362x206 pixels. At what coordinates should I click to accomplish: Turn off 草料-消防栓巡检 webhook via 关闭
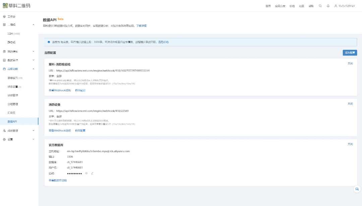[x=350, y=63]
